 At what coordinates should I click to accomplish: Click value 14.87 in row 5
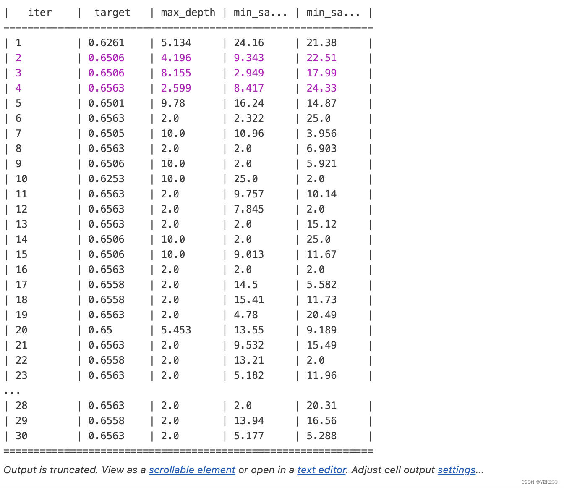click(x=321, y=103)
